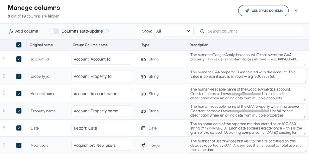Click the Account name description text box

247,94
